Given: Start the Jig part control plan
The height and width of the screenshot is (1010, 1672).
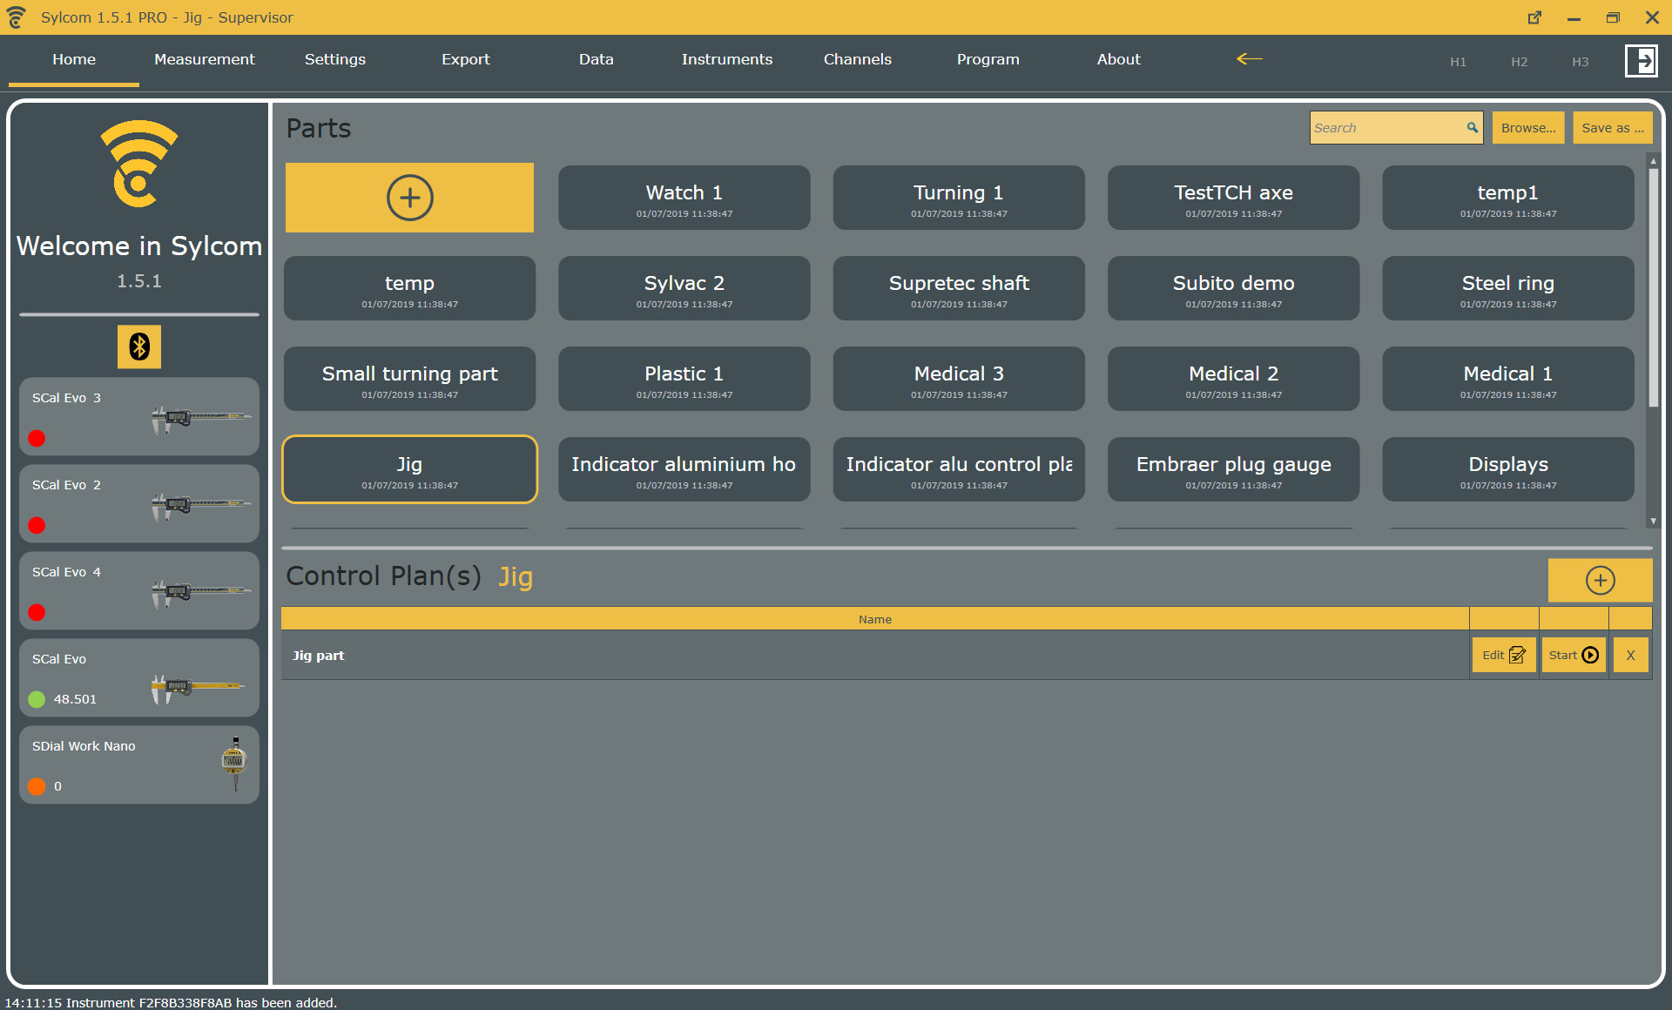Looking at the screenshot, I should click(1574, 655).
